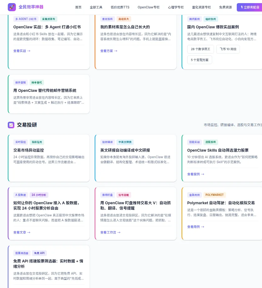The height and width of the screenshot is (288, 262).
Task: Go to 首页 in navigation
Action: [x=78, y=7]
